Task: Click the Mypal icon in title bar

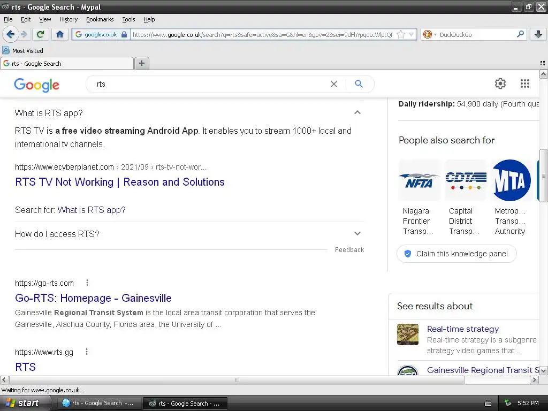Action: pyautogui.click(x=5, y=6)
